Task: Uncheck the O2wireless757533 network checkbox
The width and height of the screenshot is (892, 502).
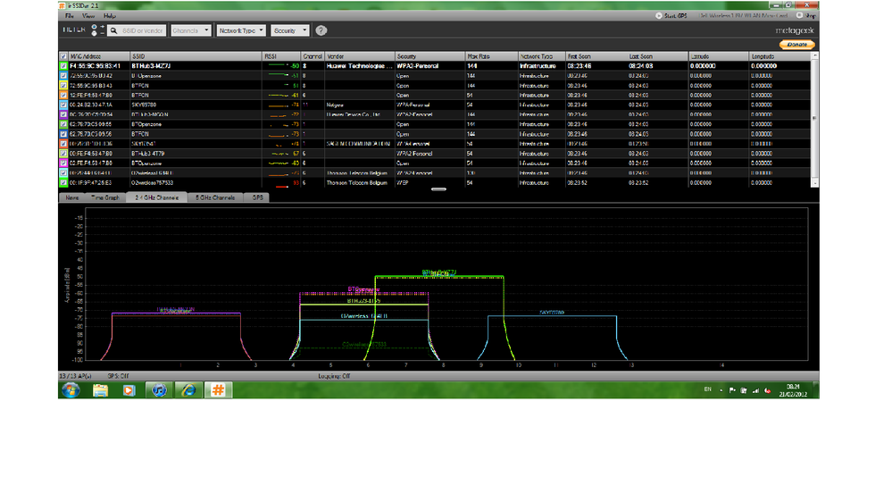Action: (x=63, y=183)
